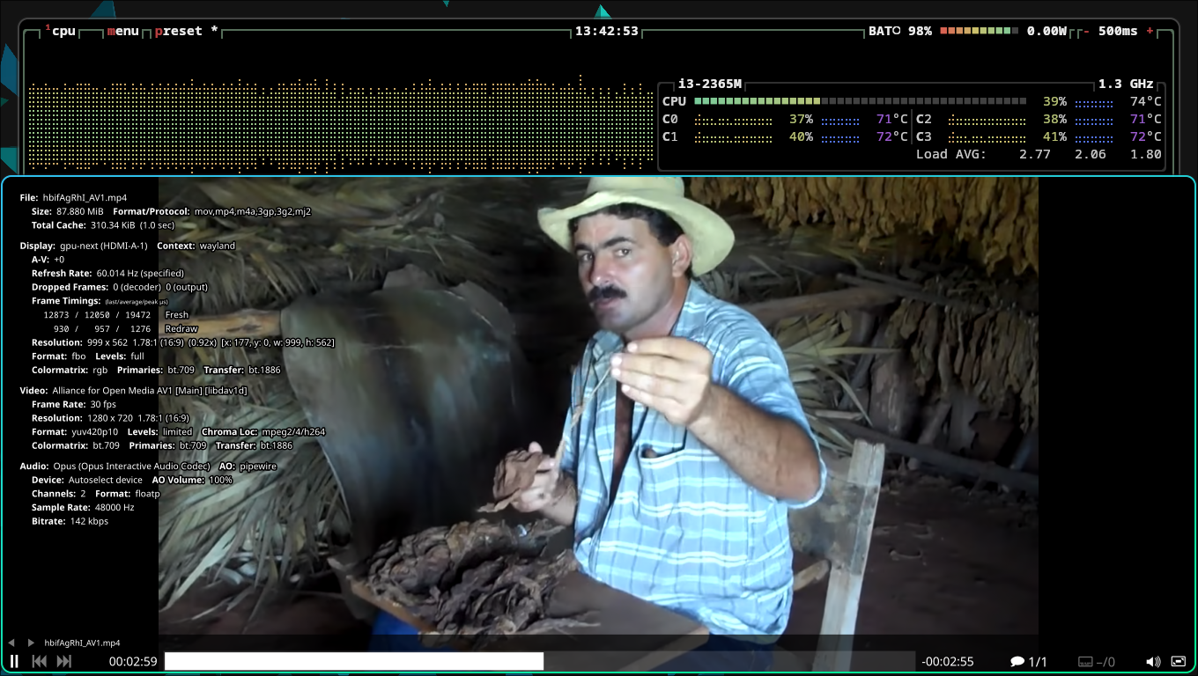Viewport: 1198px width, 676px height.
Task: Click the Dropped Frames stats line
Action: coord(120,287)
